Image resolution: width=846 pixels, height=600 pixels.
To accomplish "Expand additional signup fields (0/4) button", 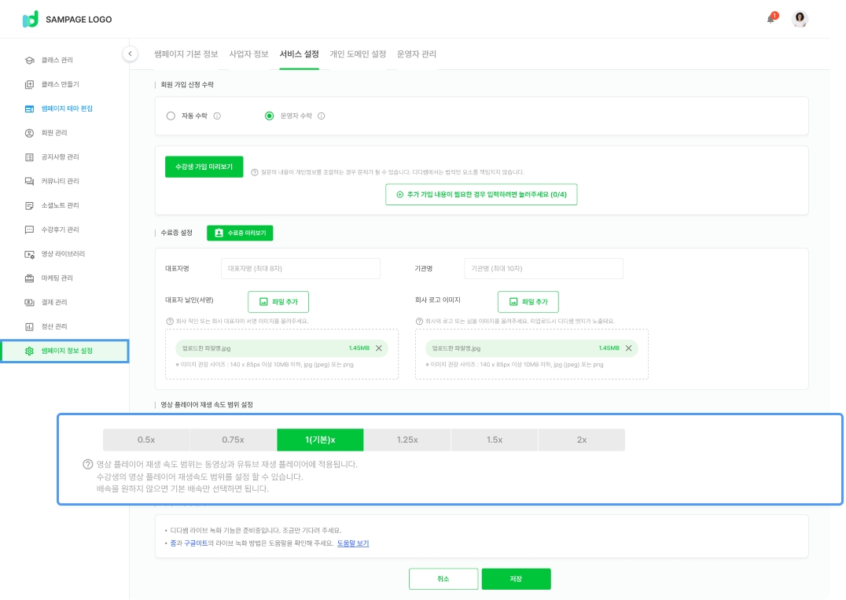I will click(x=481, y=194).
